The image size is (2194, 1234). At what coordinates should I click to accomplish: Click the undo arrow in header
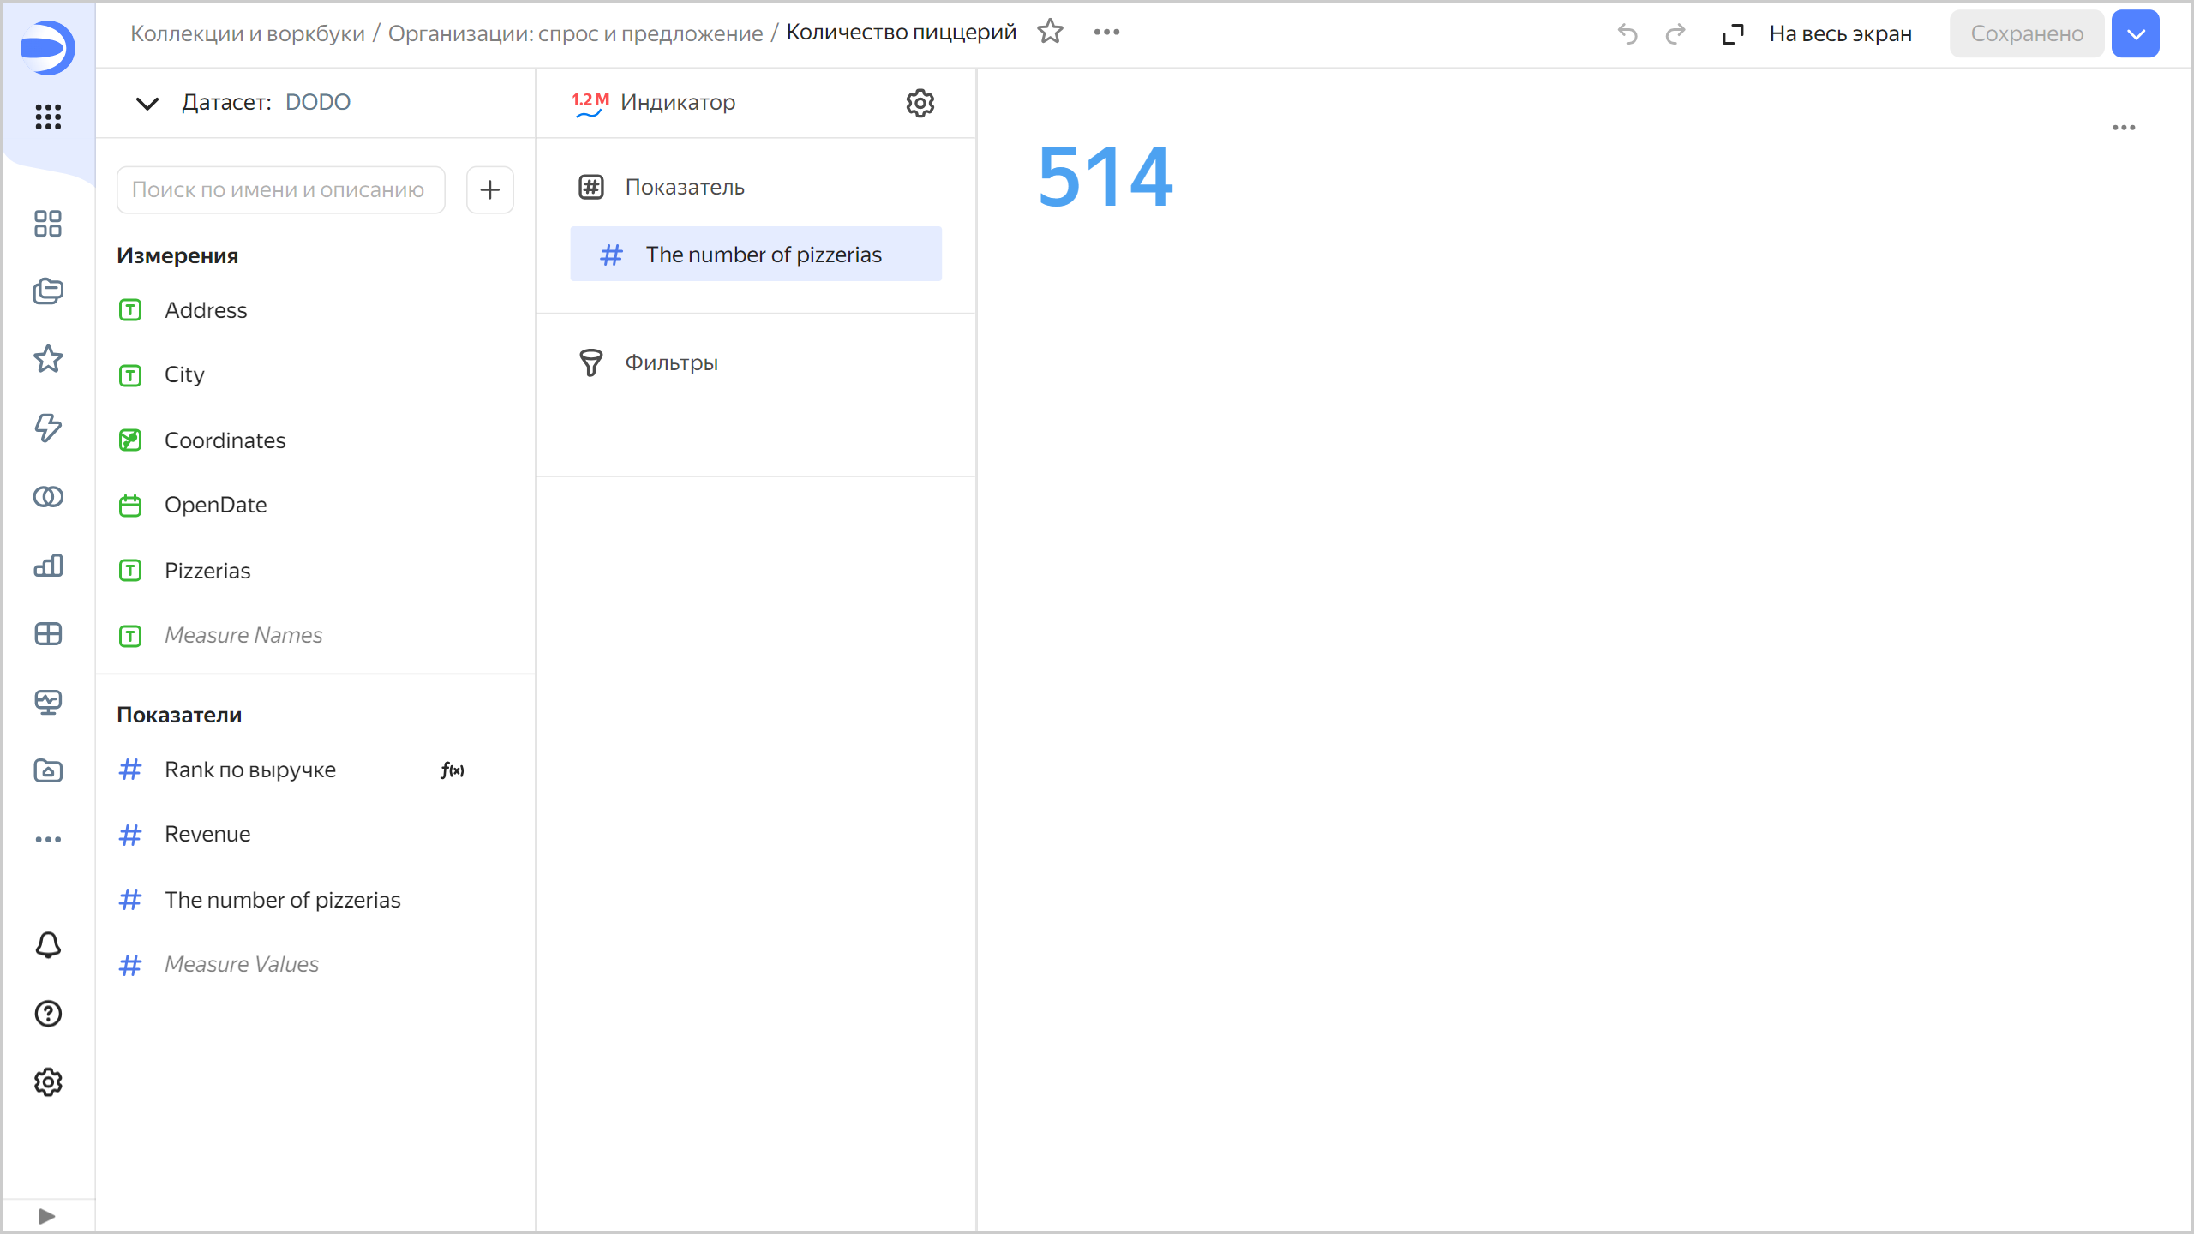pyautogui.click(x=1627, y=34)
